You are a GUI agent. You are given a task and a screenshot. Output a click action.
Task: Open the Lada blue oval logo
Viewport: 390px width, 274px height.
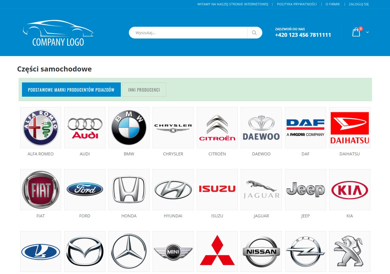click(x=41, y=251)
